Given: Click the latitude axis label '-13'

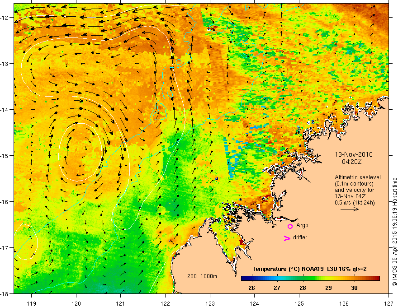Looking at the screenshot, I should coord(5,64).
